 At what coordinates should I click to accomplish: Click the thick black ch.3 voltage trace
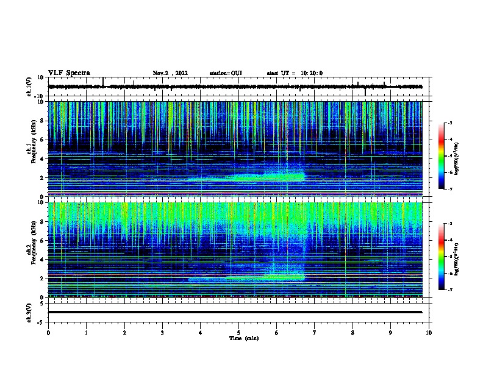click(235, 312)
